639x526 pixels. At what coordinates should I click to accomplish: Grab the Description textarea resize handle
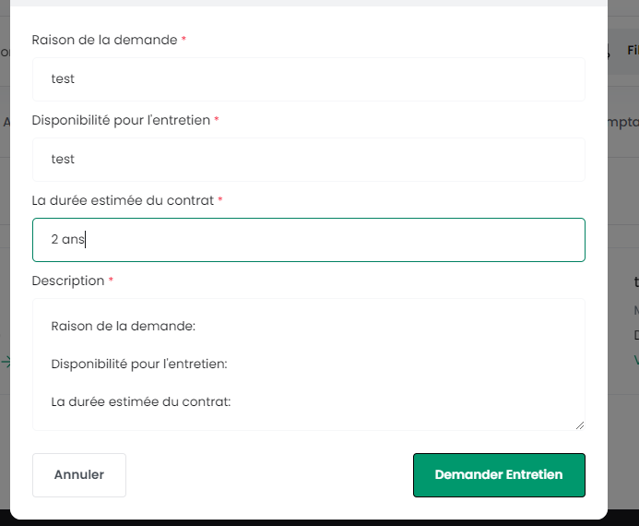(580, 425)
